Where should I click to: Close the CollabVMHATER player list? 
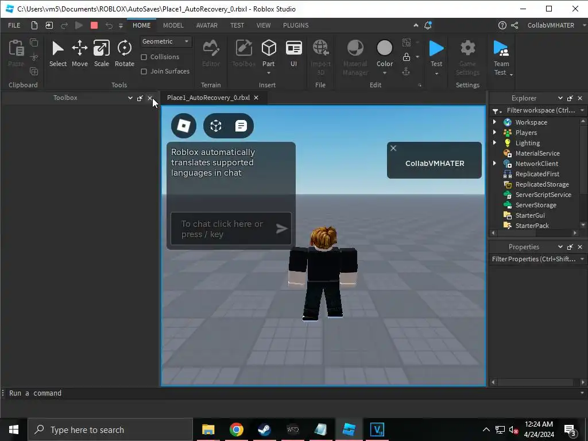coord(393,148)
